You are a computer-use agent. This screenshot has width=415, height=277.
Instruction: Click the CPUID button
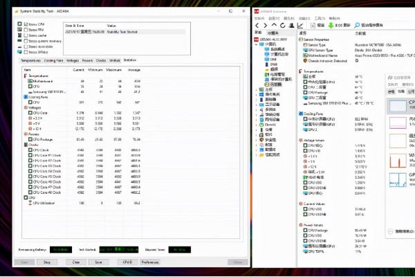127,262
